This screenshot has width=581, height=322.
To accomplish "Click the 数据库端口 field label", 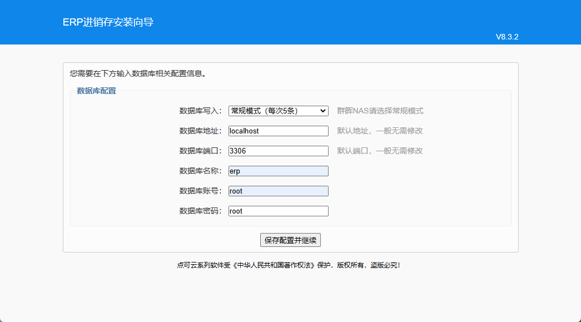I will coord(200,151).
